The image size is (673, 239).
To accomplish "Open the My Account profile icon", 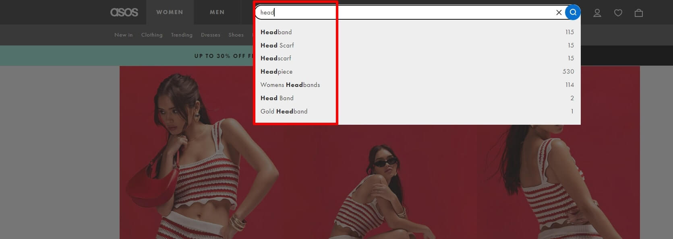I will [597, 13].
